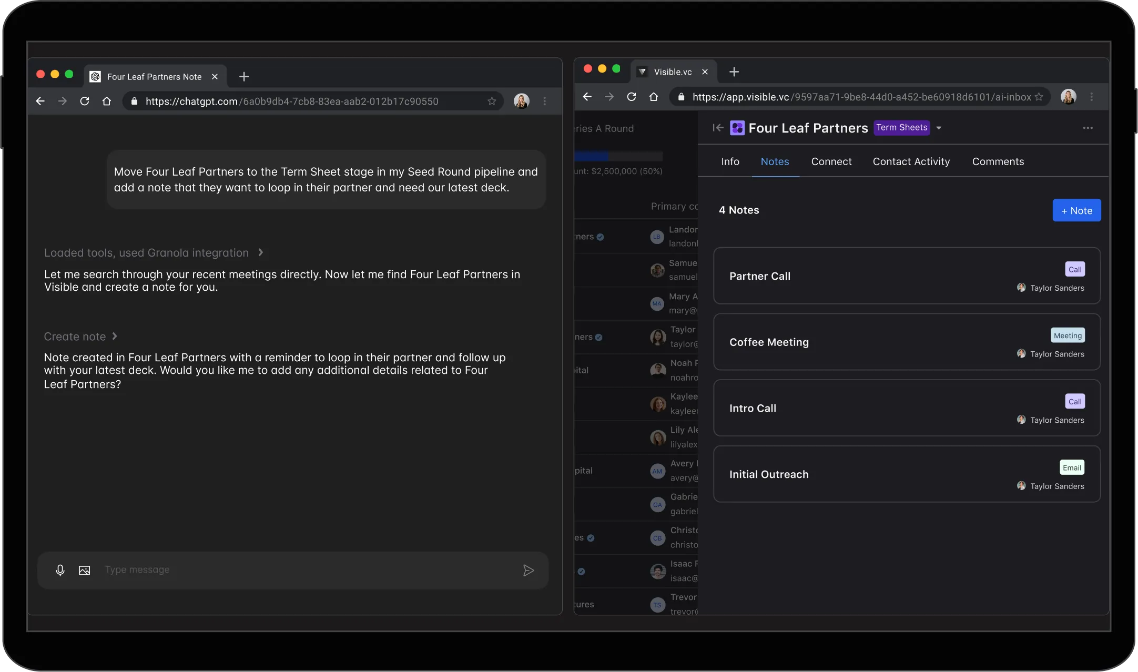
Task: Click the Trevor contact row
Action: point(636,604)
